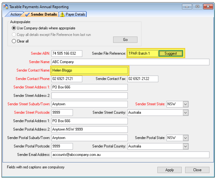Click the warning icon on Payer Details tab
This screenshot has height=179, width=216.
pyautogui.click(x=62, y=14)
